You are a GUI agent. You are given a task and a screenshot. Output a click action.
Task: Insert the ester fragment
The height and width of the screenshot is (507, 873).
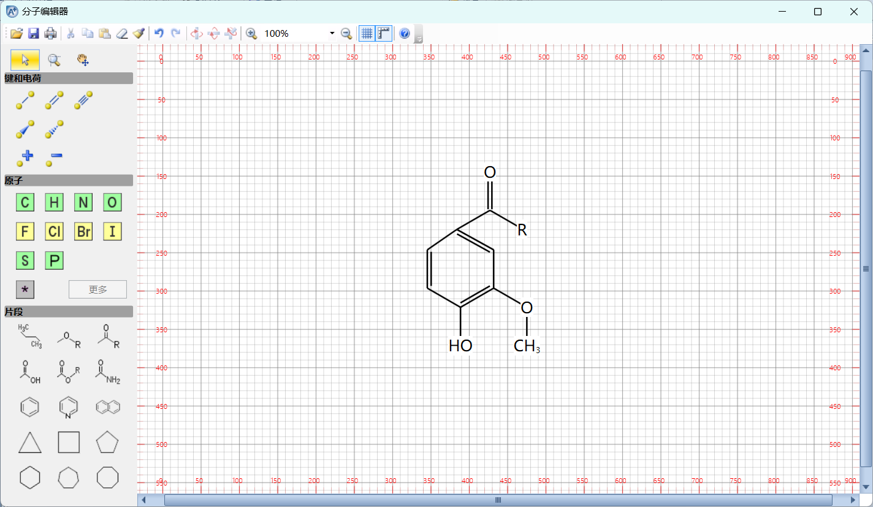69,372
